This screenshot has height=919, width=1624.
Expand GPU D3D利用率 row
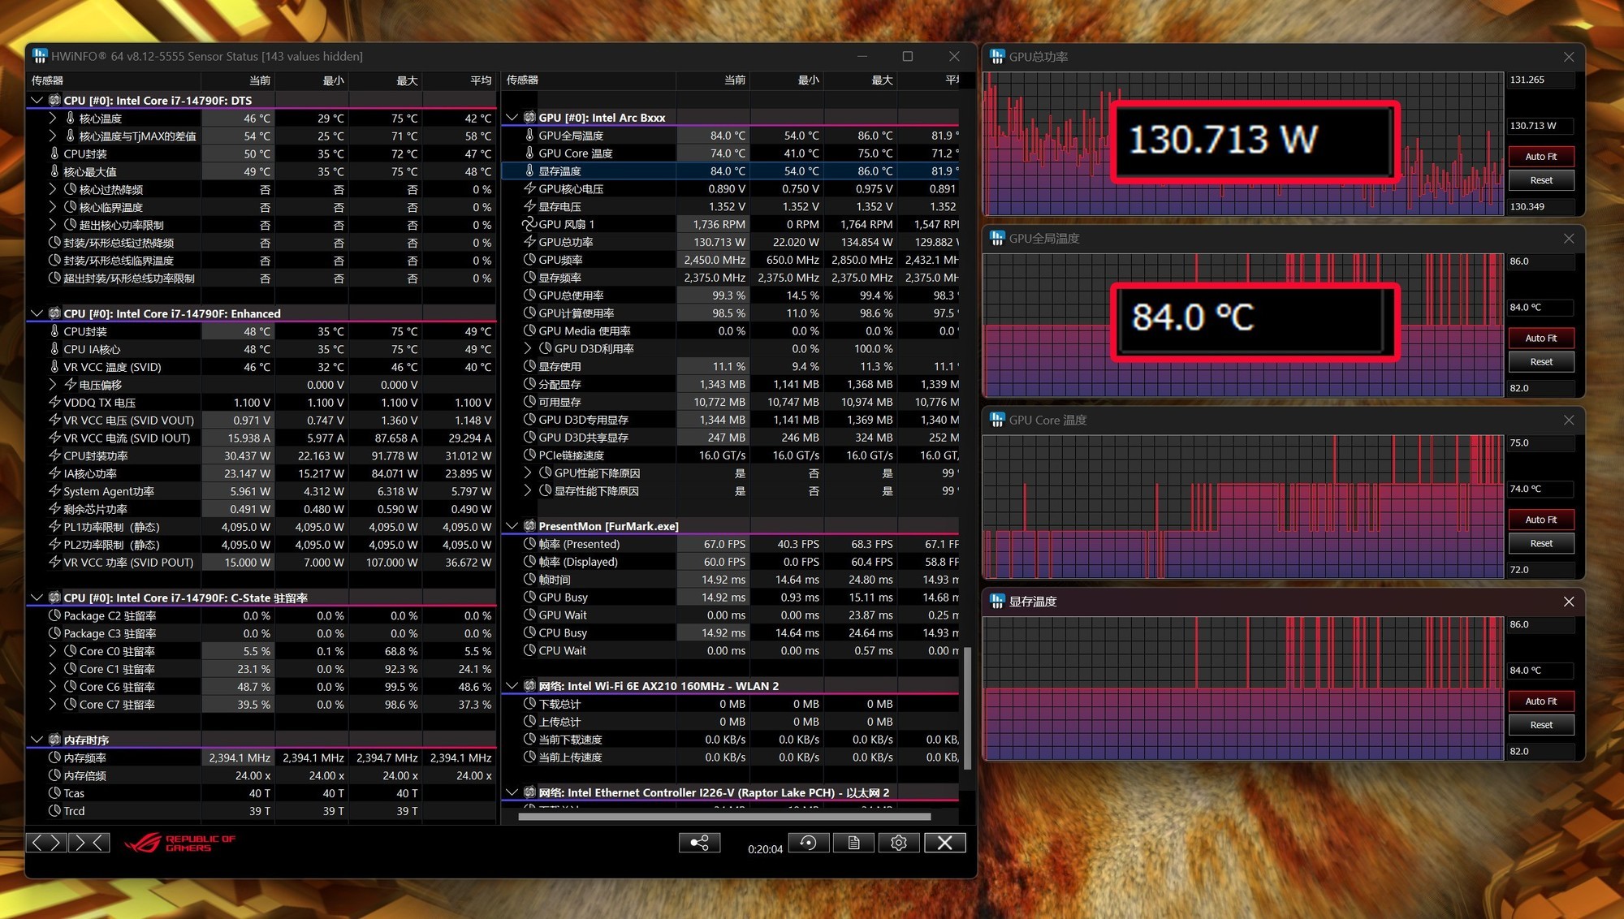(528, 348)
